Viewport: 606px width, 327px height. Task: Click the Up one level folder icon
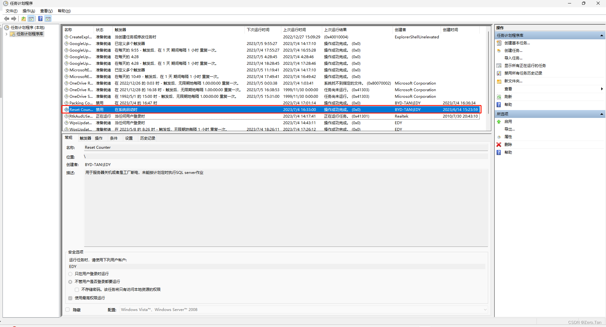[x=24, y=19]
